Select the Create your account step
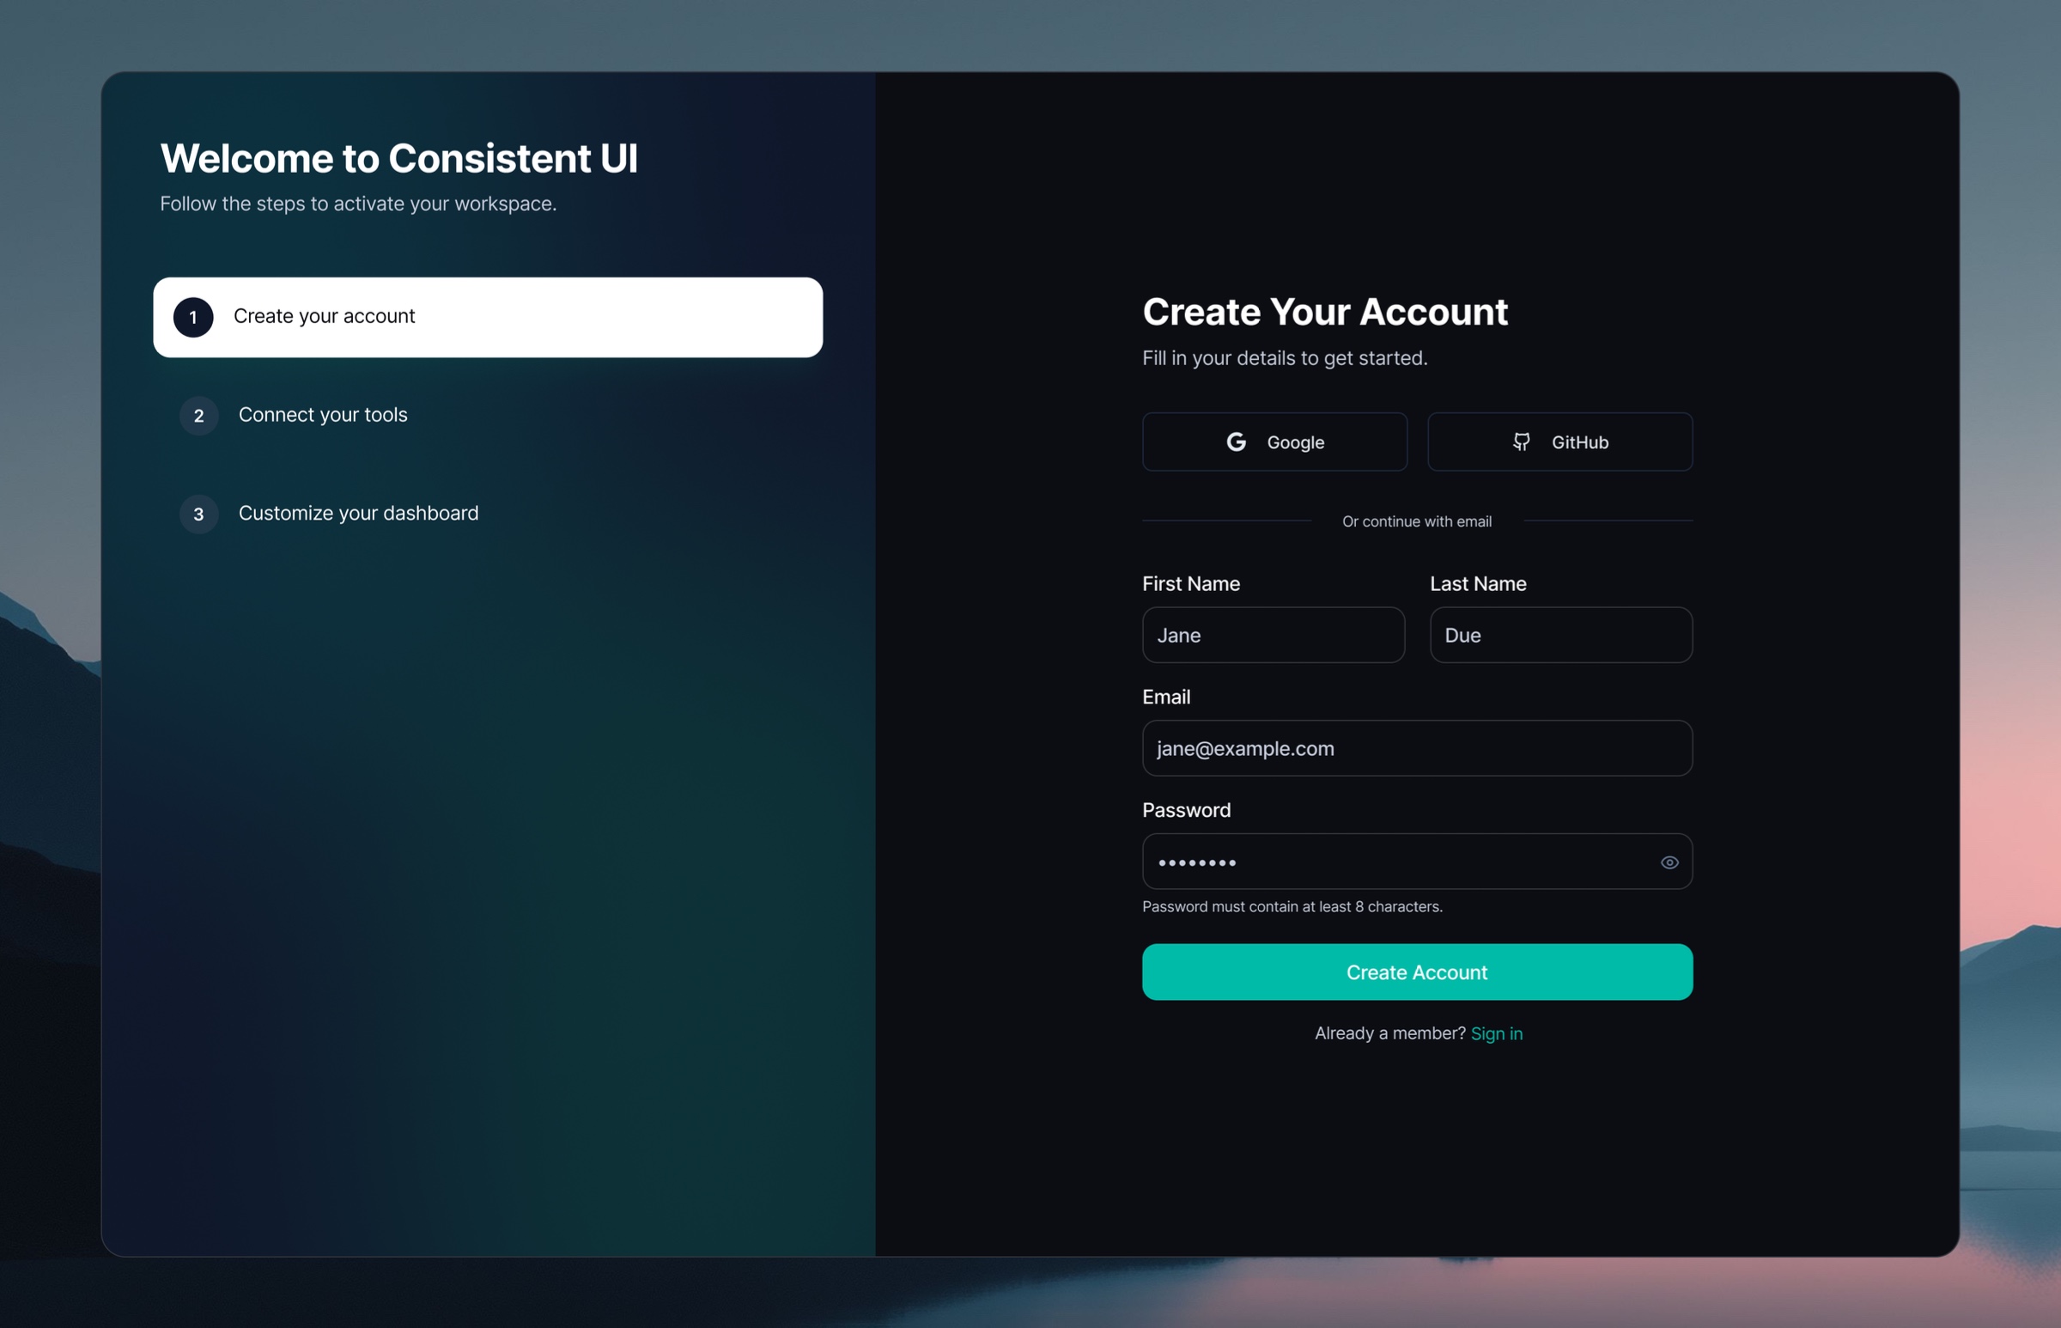Screen dimensions: 2061x1328 click(487, 317)
